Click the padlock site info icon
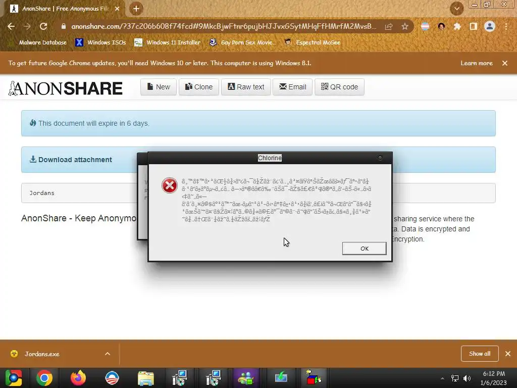The height and width of the screenshot is (388, 517). coord(64,26)
